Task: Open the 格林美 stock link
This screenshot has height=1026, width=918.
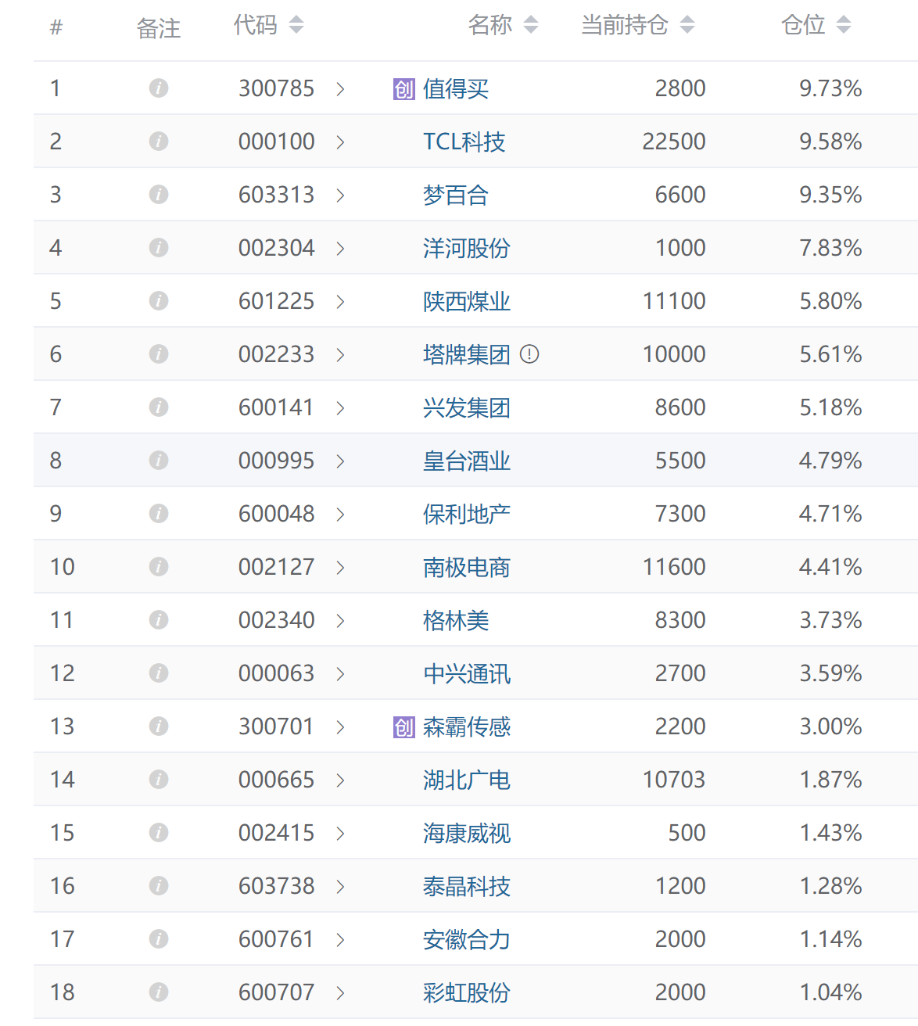Action: point(456,621)
